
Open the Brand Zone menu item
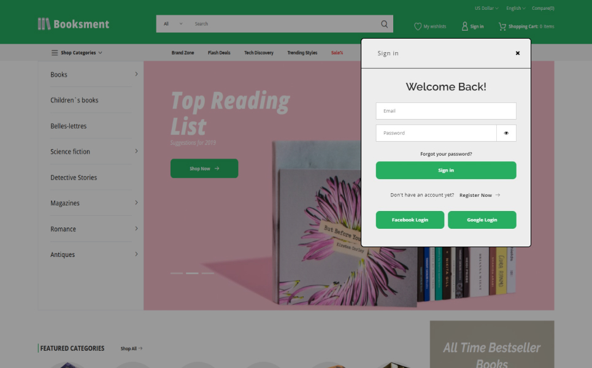[183, 53]
